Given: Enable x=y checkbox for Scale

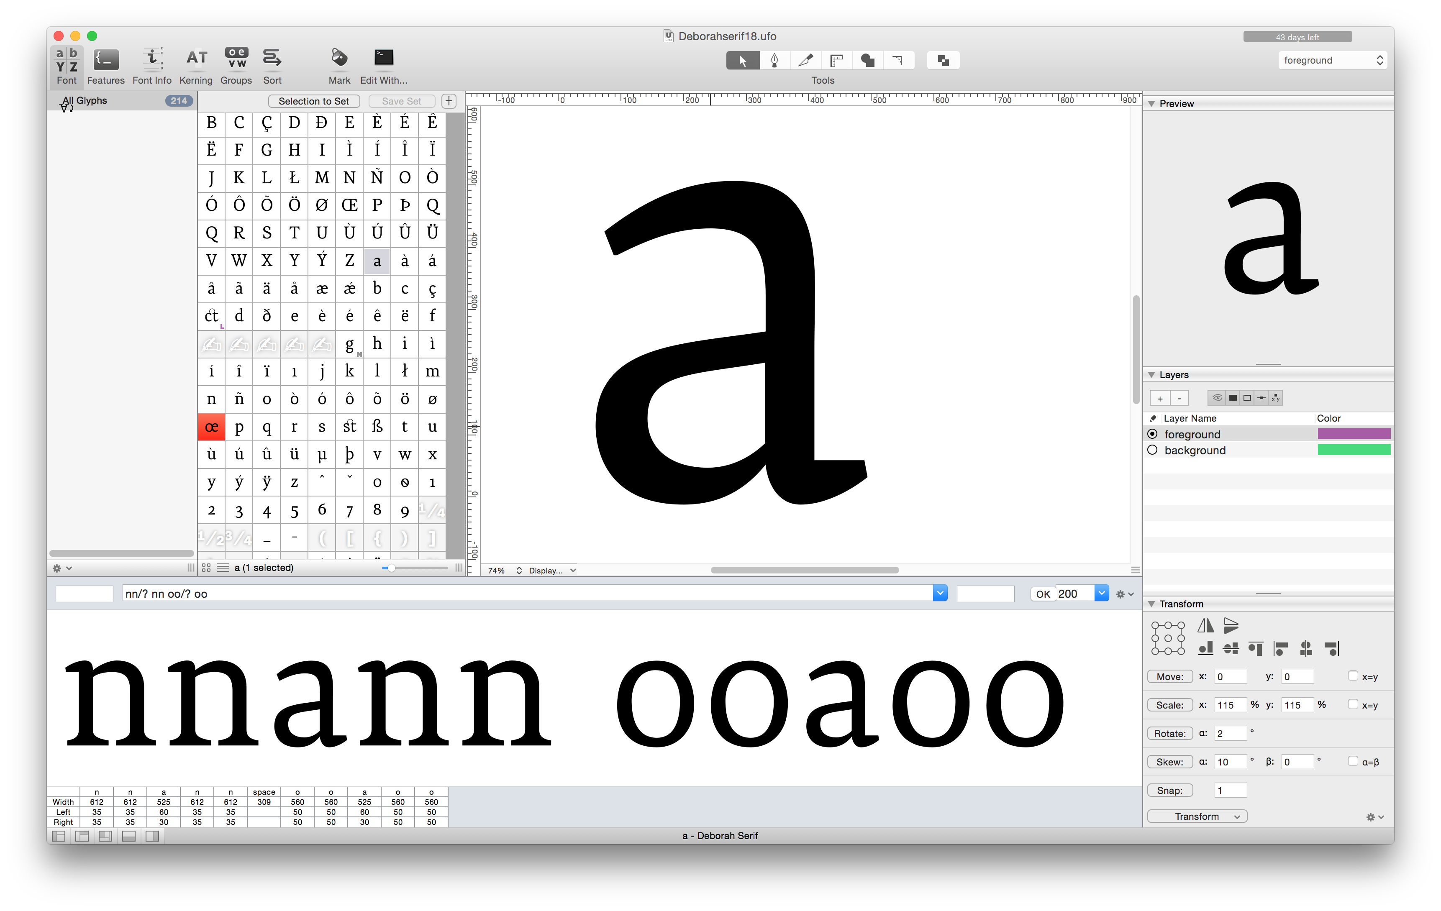Looking at the screenshot, I should click(1353, 704).
